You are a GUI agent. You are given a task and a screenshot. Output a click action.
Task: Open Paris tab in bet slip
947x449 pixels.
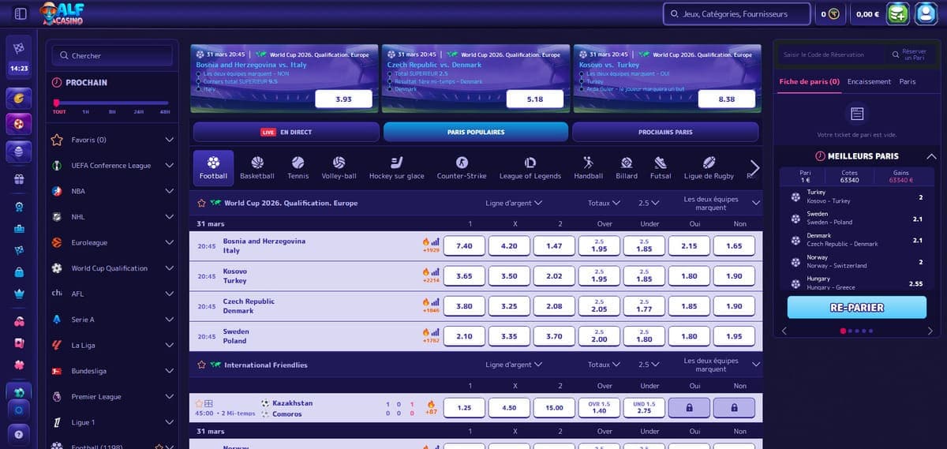coord(908,81)
